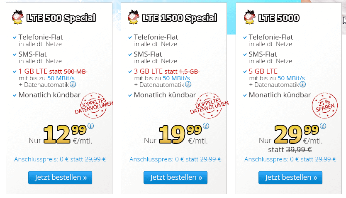Select the LTE 1500 Special heading
The image size is (346, 198).
pos(179,18)
